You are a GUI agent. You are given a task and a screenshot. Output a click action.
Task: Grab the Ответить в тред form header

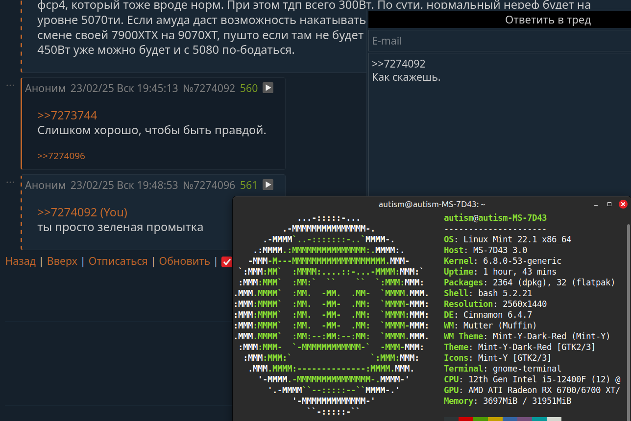click(x=500, y=20)
